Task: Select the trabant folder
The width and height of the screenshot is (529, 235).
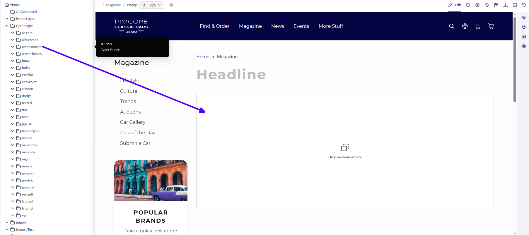Action: [x=25, y=201]
